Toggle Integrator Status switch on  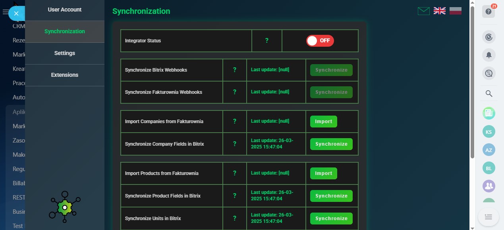(320, 40)
